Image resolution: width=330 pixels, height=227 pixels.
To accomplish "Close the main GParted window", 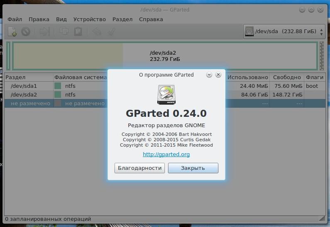I will 320,10.
